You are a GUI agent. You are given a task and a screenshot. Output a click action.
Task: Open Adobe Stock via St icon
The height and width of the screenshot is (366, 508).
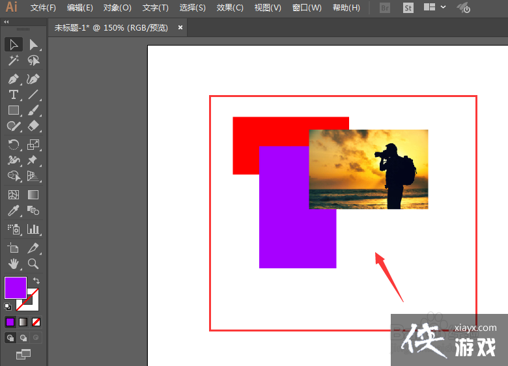(x=408, y=8)
